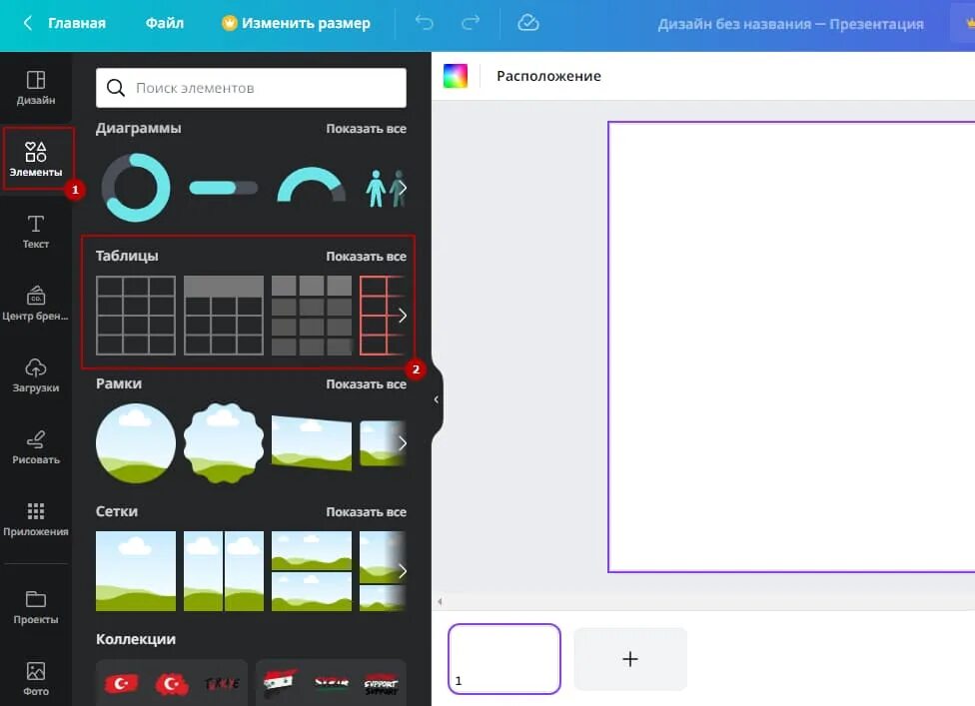Open the rainbow background color picker
Viewport: 975px width, 706px height.
point(456,76)
